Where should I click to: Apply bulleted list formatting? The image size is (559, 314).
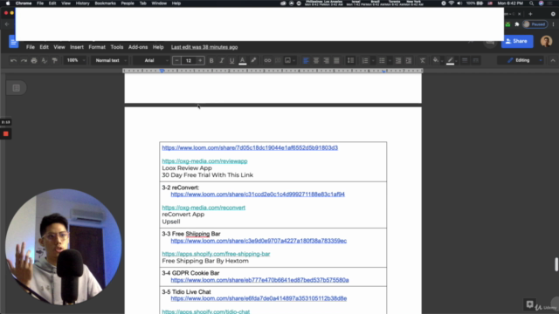point(382,60)
